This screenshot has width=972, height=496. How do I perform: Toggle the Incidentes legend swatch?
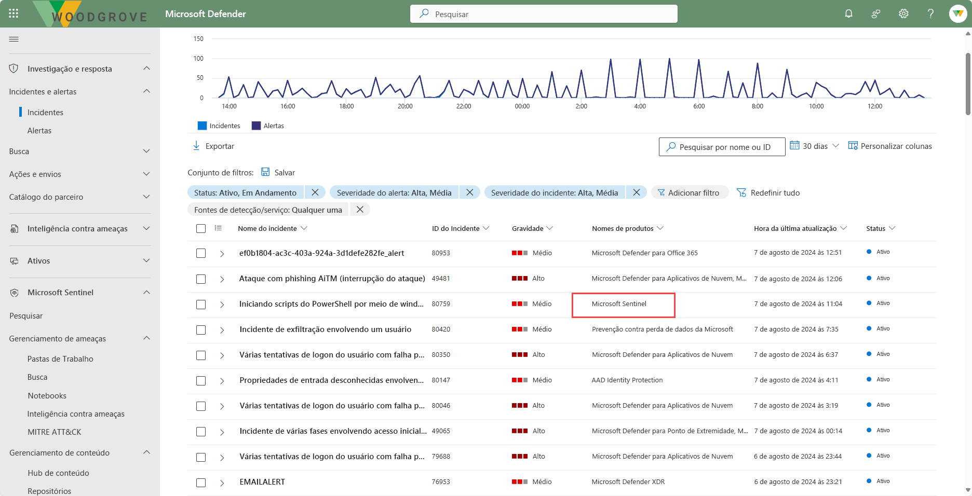[202, 126]
